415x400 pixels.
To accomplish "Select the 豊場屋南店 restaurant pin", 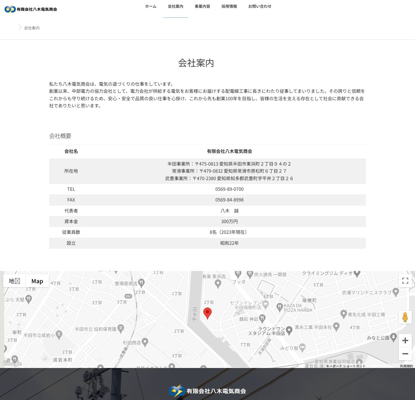I will (x=142, y=283).
